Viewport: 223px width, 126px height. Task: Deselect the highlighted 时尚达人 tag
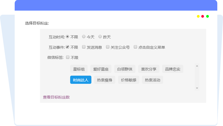point(81,80)
